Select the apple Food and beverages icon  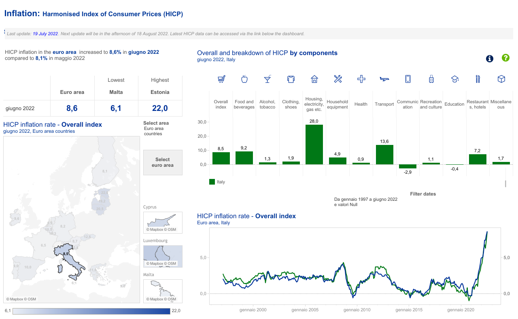click(x=244, y=79)
